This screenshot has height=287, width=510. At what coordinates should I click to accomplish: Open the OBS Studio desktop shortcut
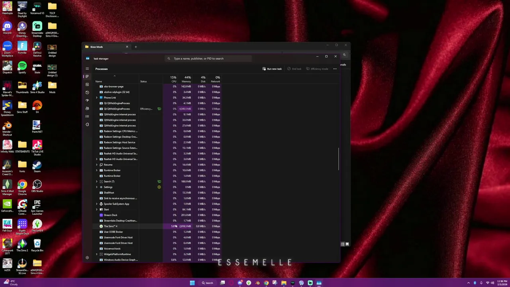(x=37, y=186)
